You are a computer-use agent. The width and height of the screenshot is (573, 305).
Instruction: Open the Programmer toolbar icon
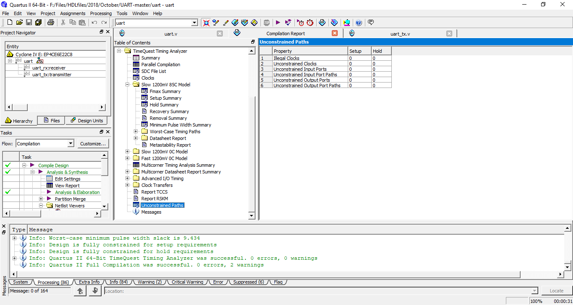(334, 23)
